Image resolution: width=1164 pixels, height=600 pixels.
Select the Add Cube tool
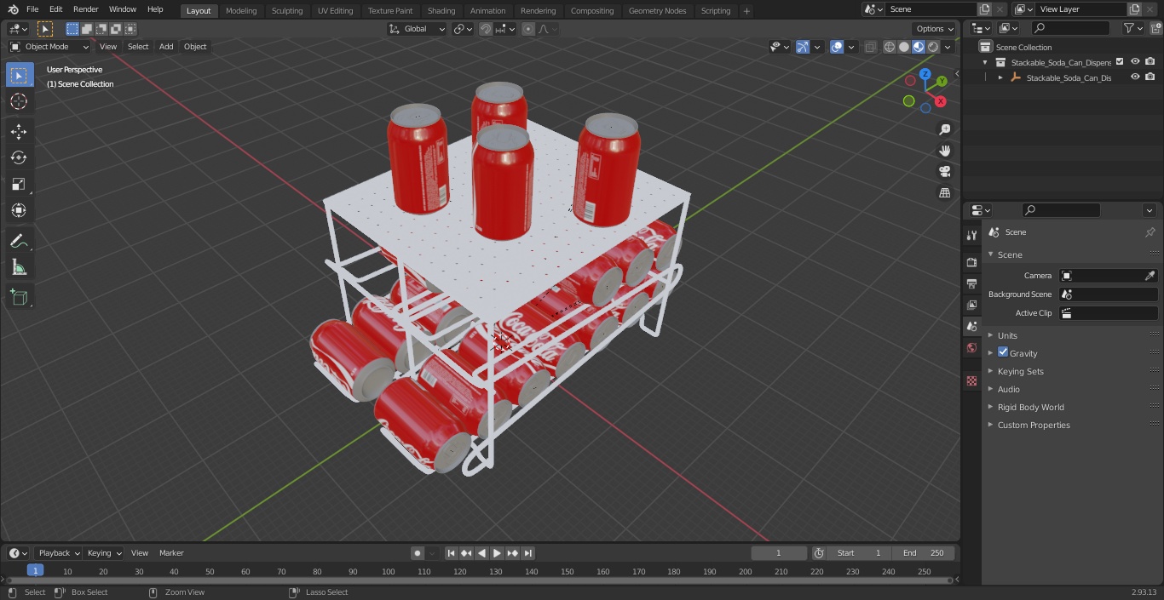click(19, 298)
